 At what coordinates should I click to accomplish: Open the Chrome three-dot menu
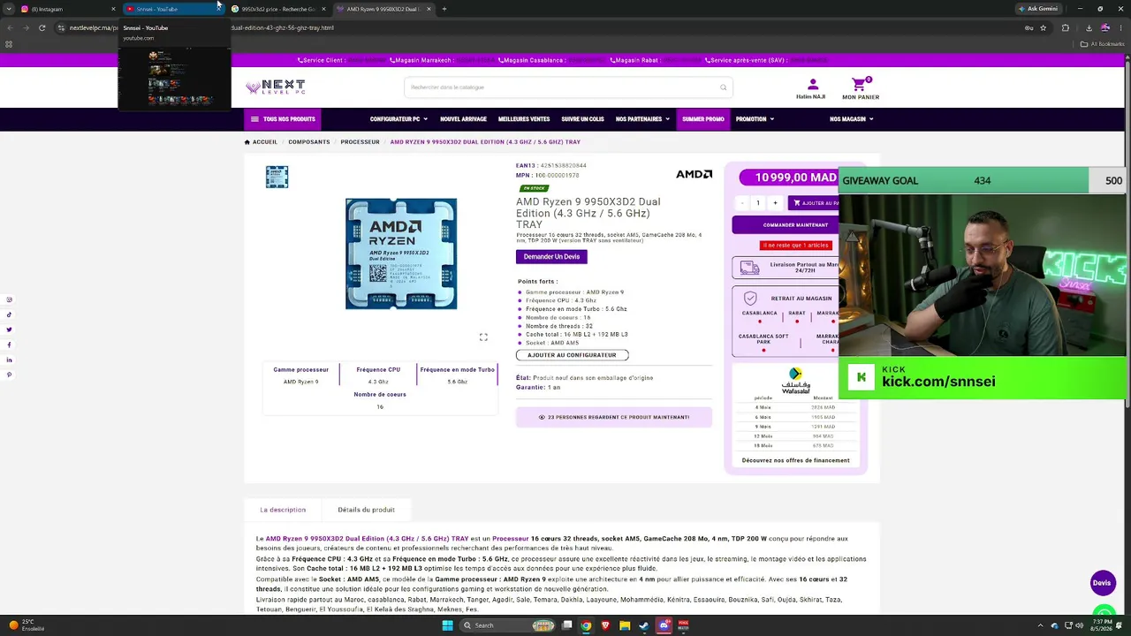coord(1122,27)
